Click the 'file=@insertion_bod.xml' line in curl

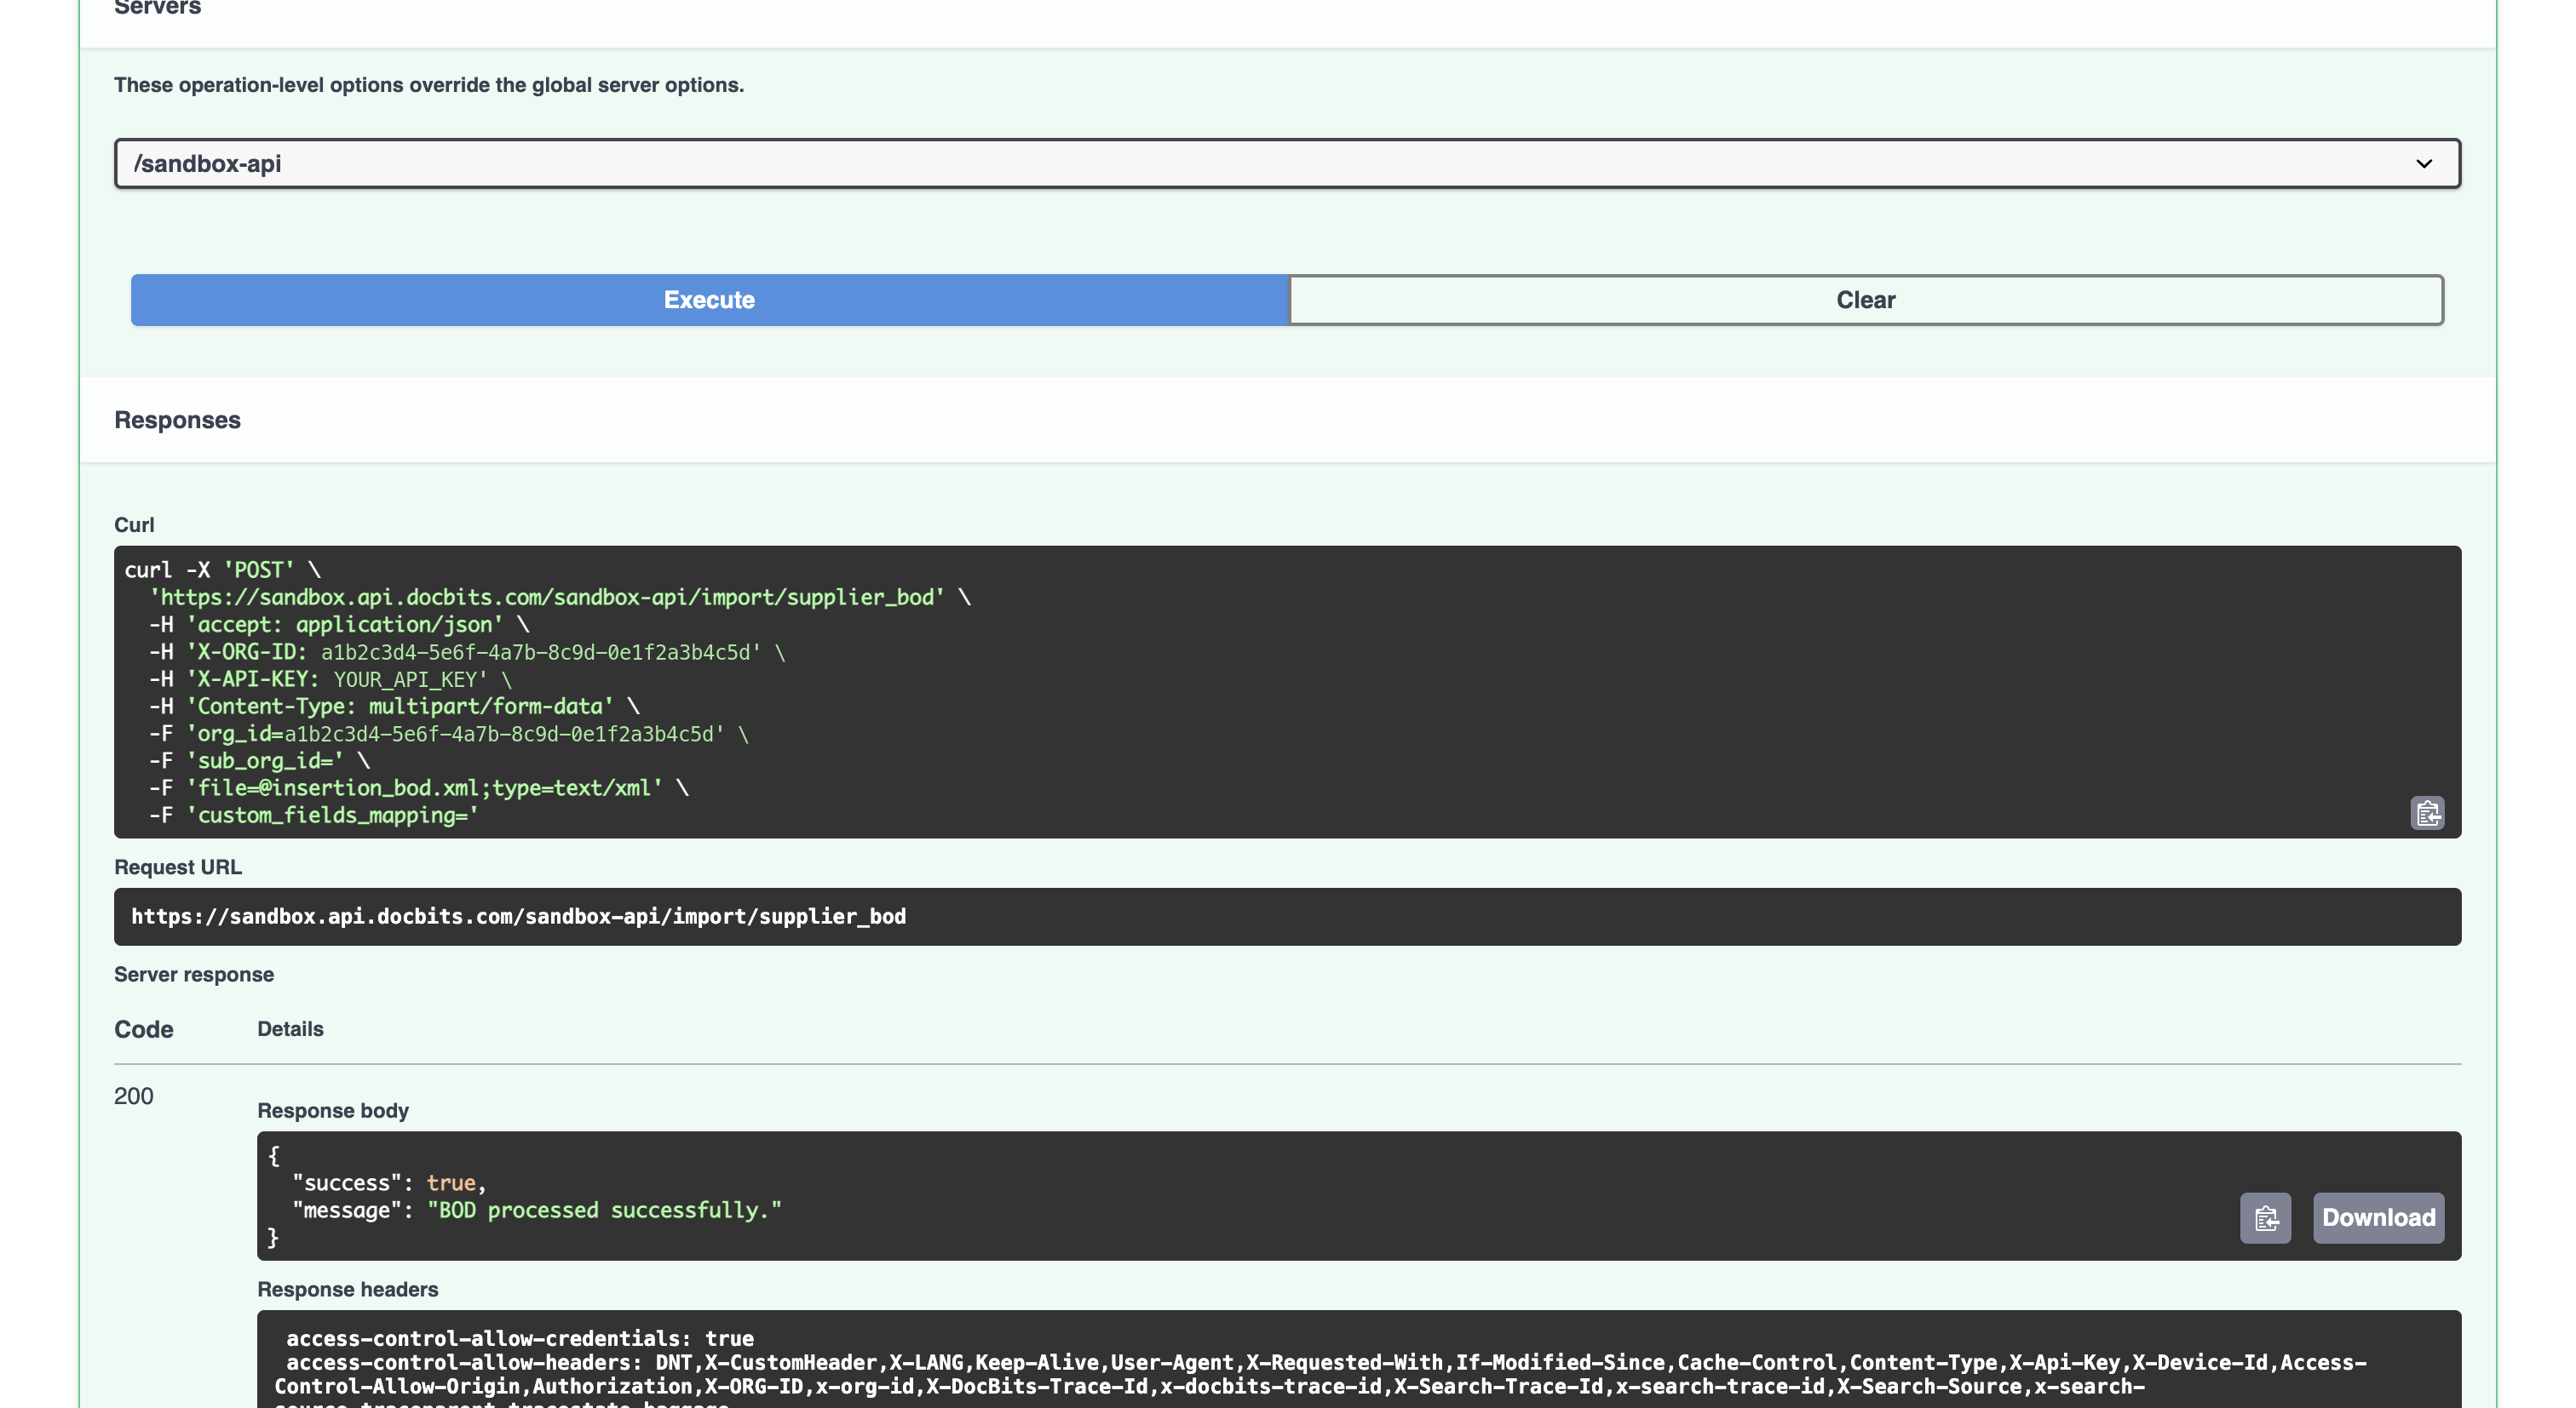coord(419,788)
